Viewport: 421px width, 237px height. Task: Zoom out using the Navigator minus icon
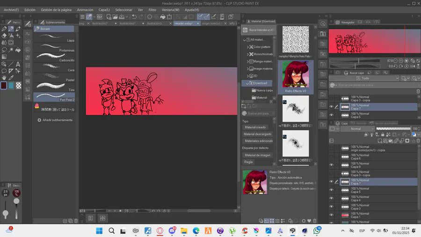coord(395,61)
